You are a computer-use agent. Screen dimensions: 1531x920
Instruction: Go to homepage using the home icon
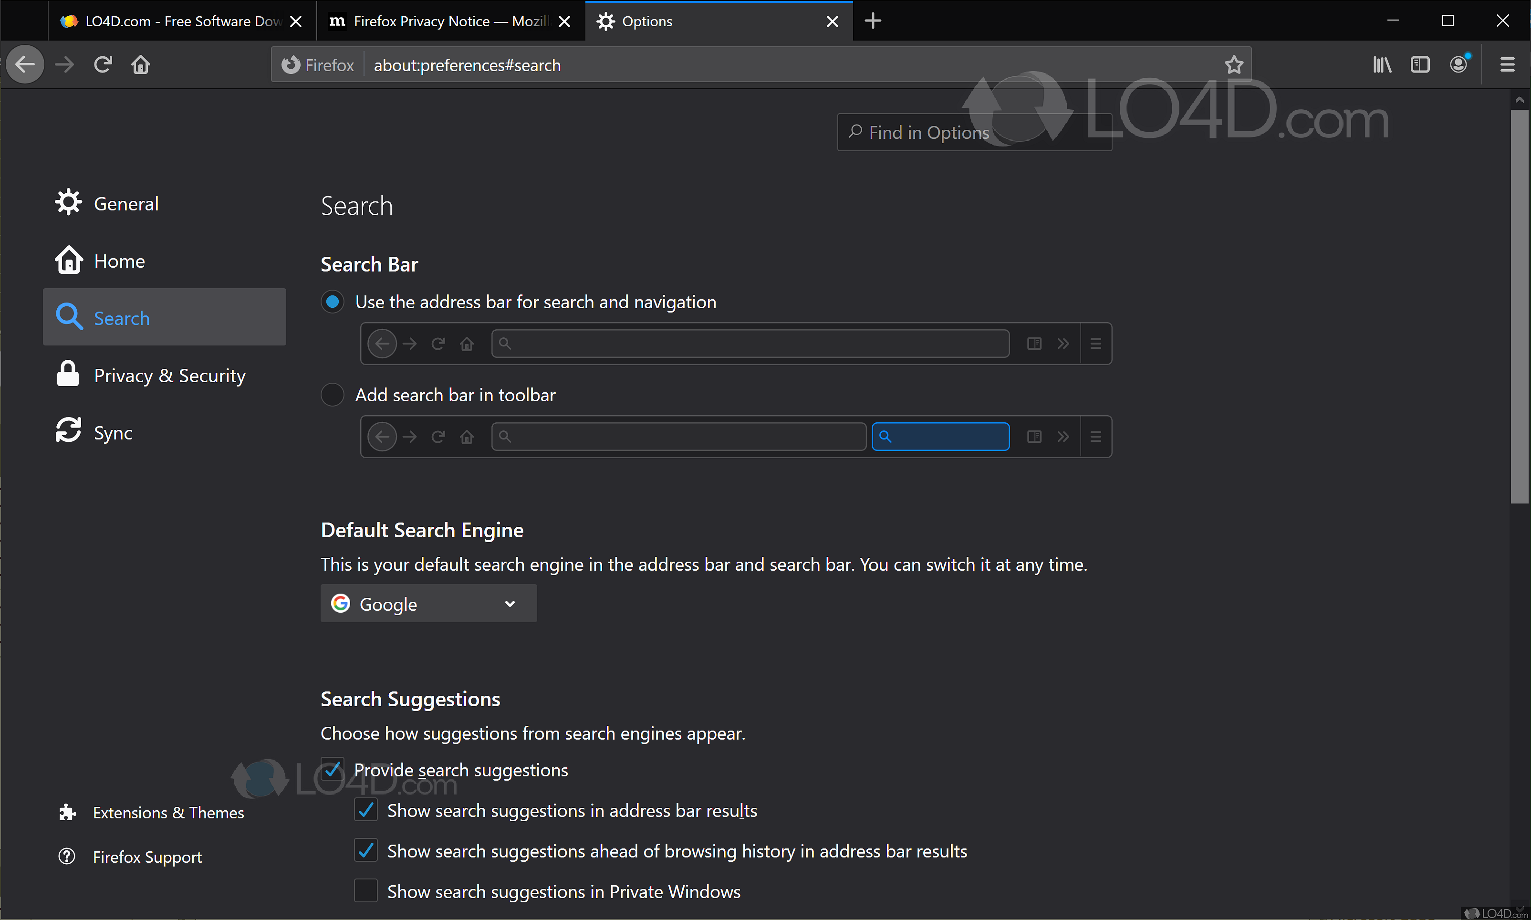tap(140, 64)
